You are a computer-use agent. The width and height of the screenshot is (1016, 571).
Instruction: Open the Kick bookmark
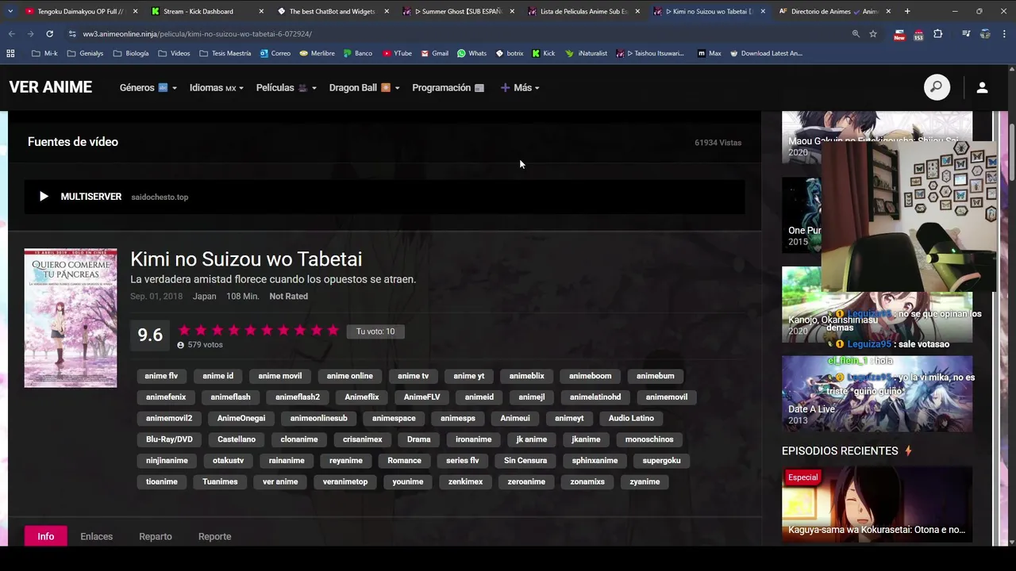pos(544,53)
